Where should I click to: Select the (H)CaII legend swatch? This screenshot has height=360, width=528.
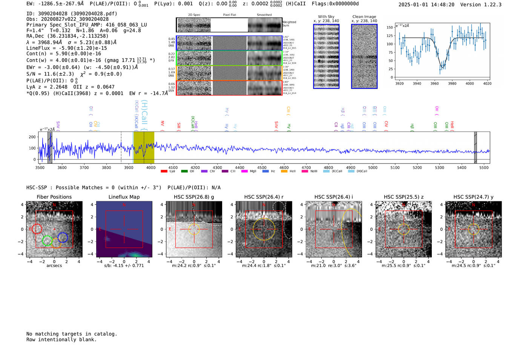tap(351, 171)
